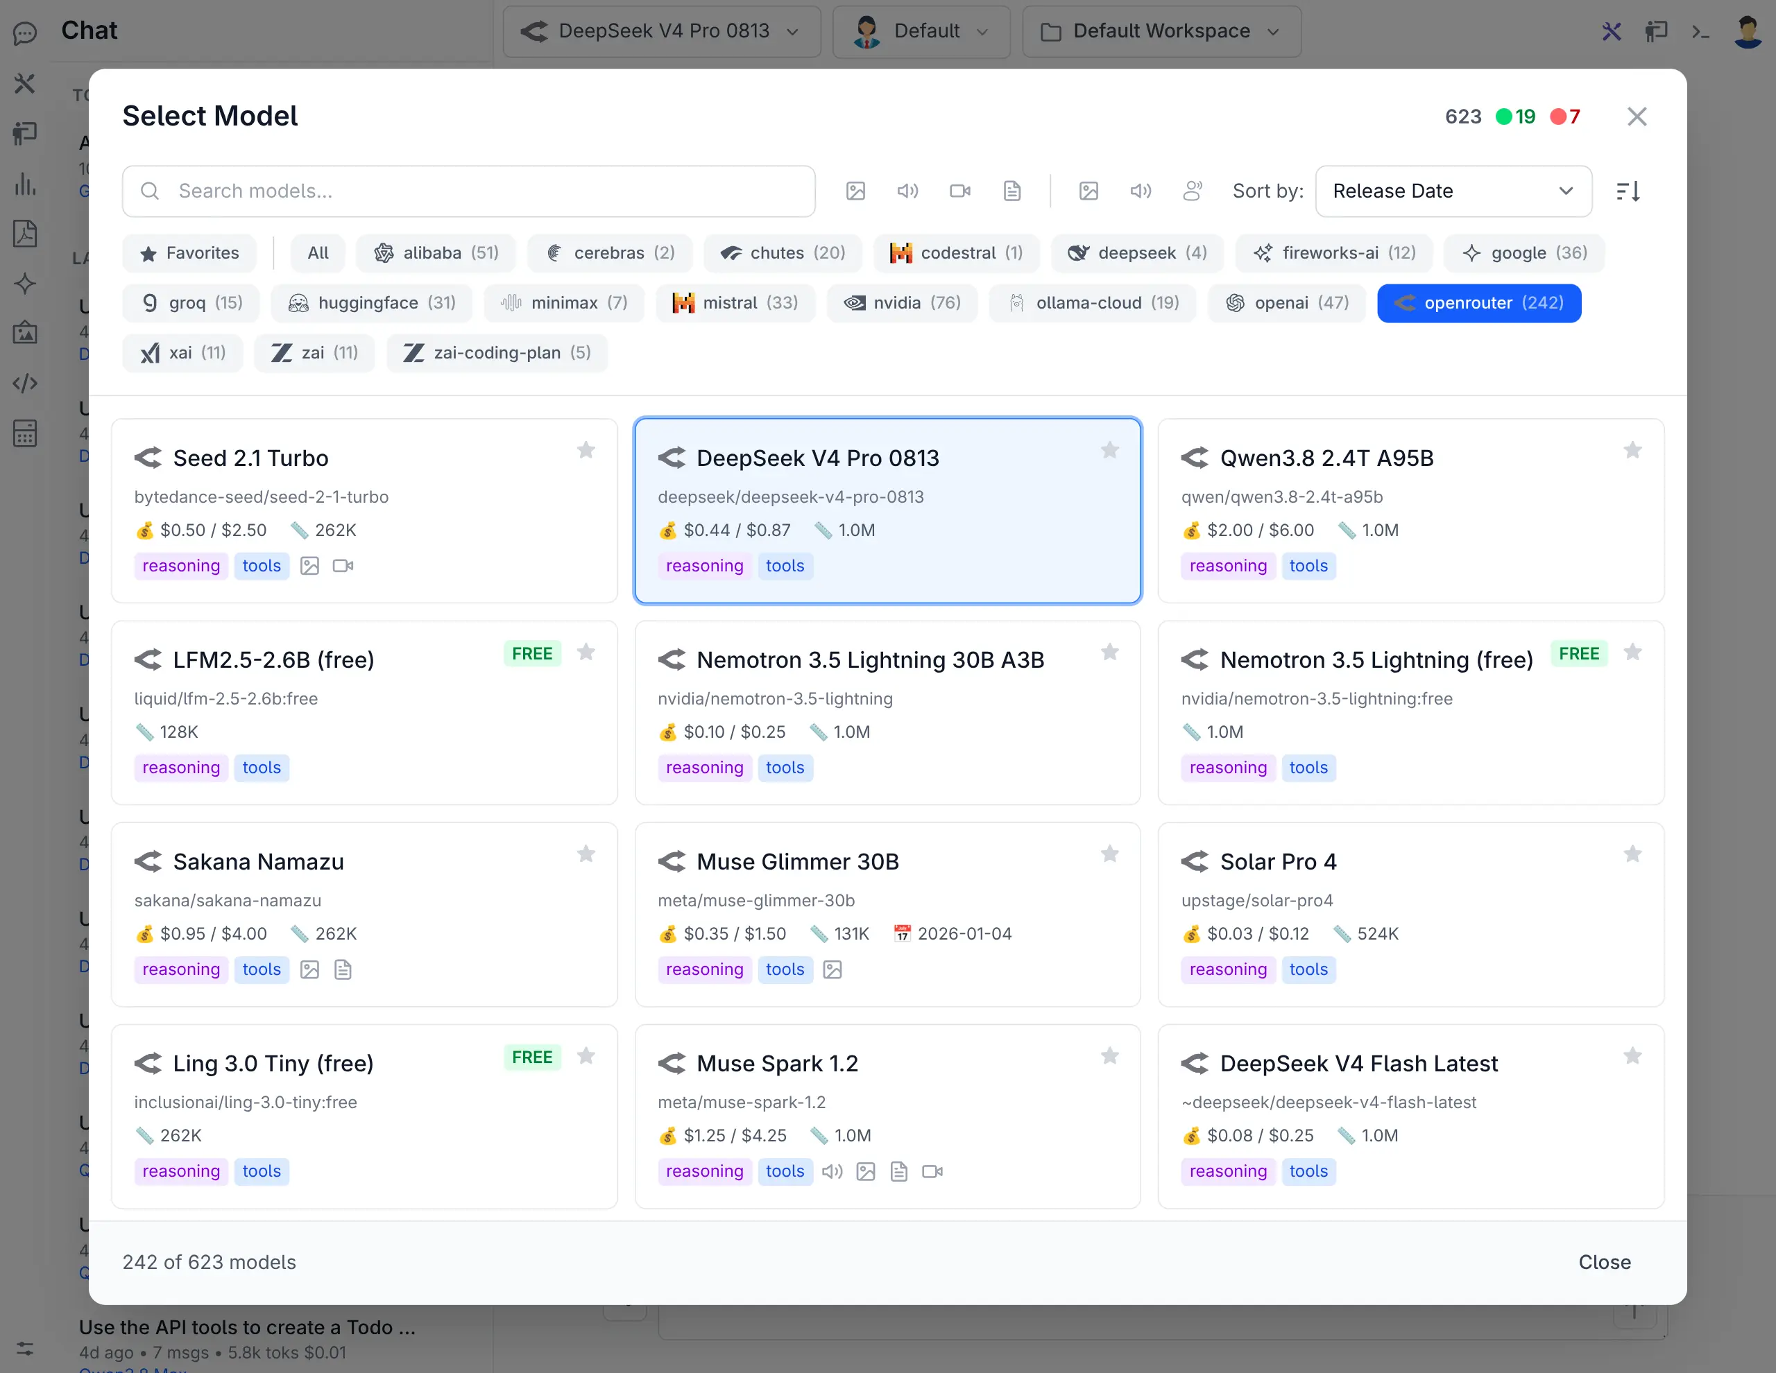This screenshot has width=1776, height=1373.
Task: Open the Default Workspace dropdown in header
Action: click(x=1161, y=32)
